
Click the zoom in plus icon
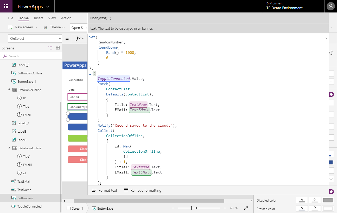pyautogui.click(x=225, y=208)
